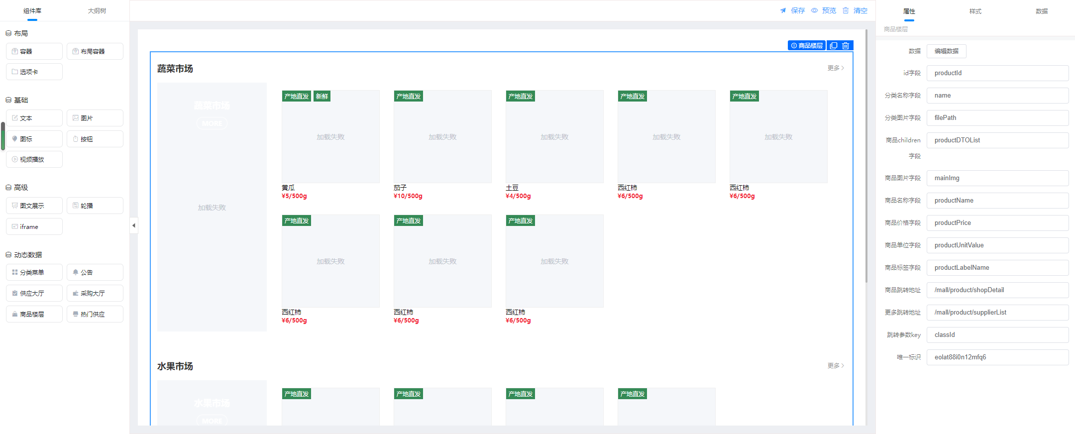Pick the 选项卡 tabs component icon
The height and width of the screenshot is (434, 1075).
click(15, 72)
